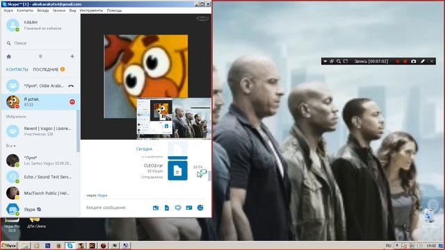Click the shared-screen preview thumbnail

point(173,118)
